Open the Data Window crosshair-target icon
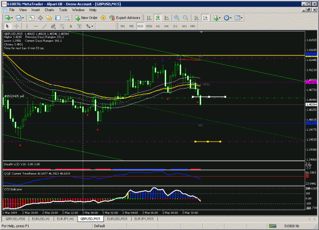This screenshot has width=319, height=230. (40, 18)
